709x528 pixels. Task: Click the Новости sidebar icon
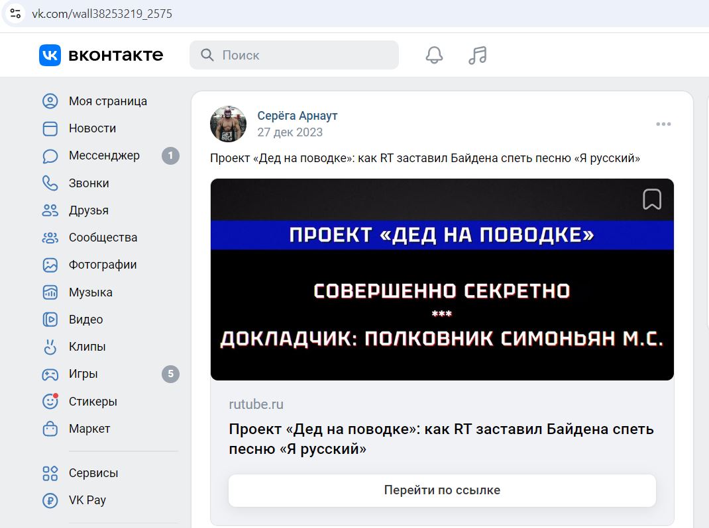click(50, 128)
